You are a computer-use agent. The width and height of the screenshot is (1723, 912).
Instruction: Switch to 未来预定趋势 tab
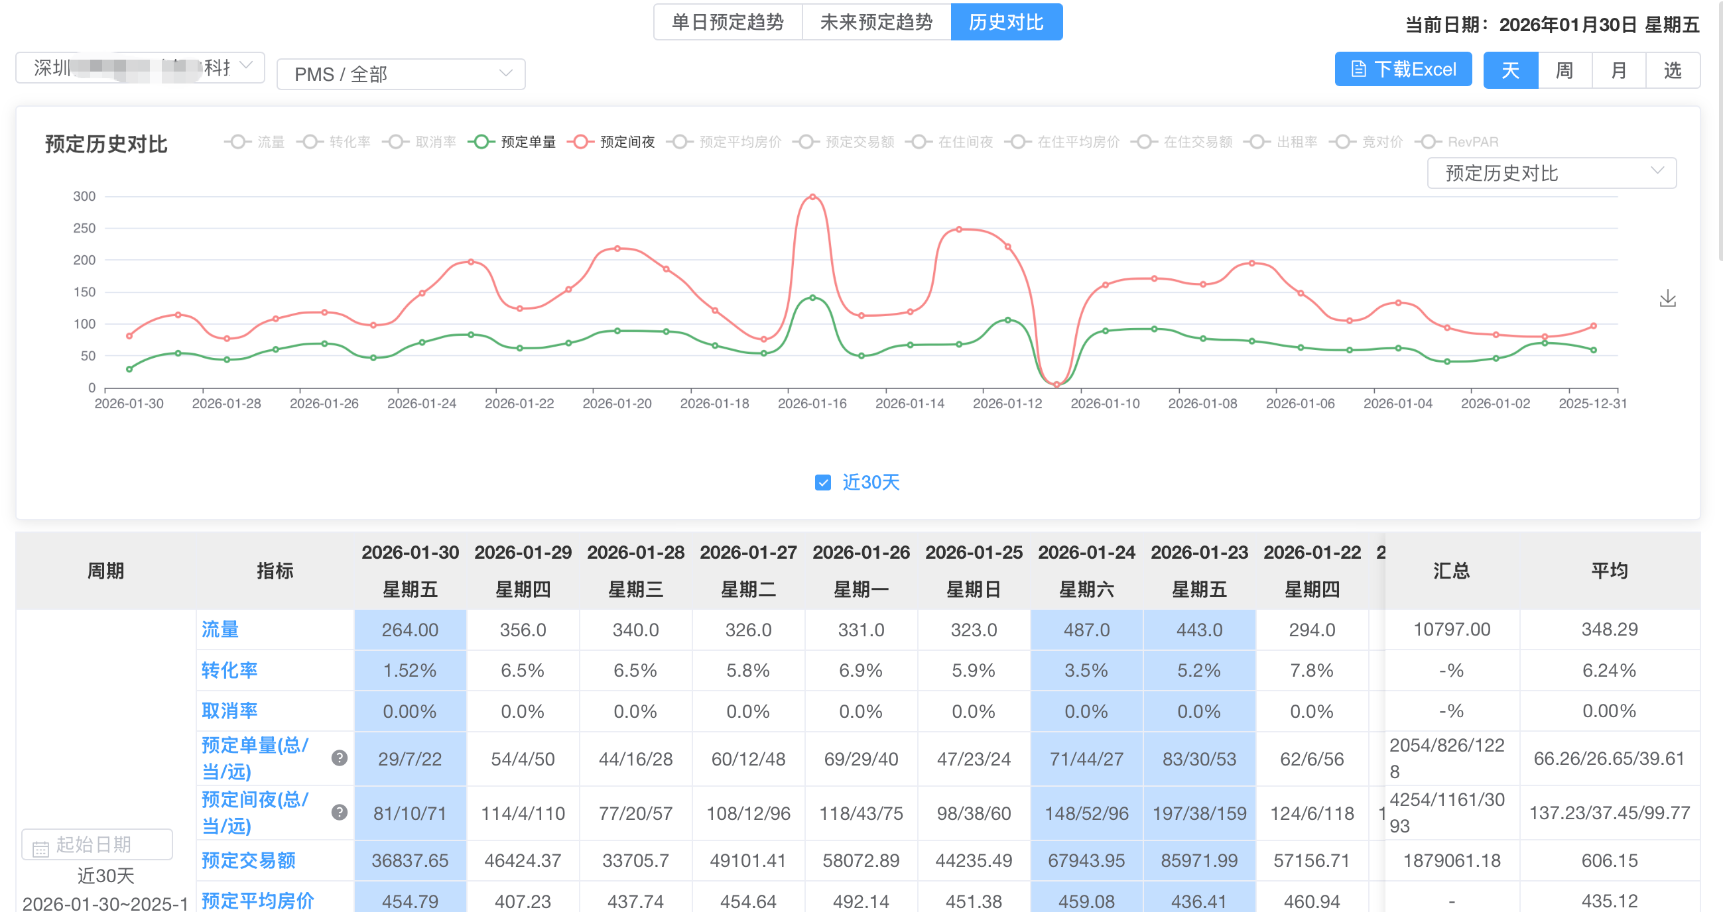875,22
